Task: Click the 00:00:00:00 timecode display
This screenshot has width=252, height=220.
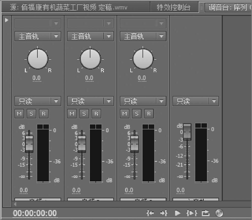Action: [35, 213]
